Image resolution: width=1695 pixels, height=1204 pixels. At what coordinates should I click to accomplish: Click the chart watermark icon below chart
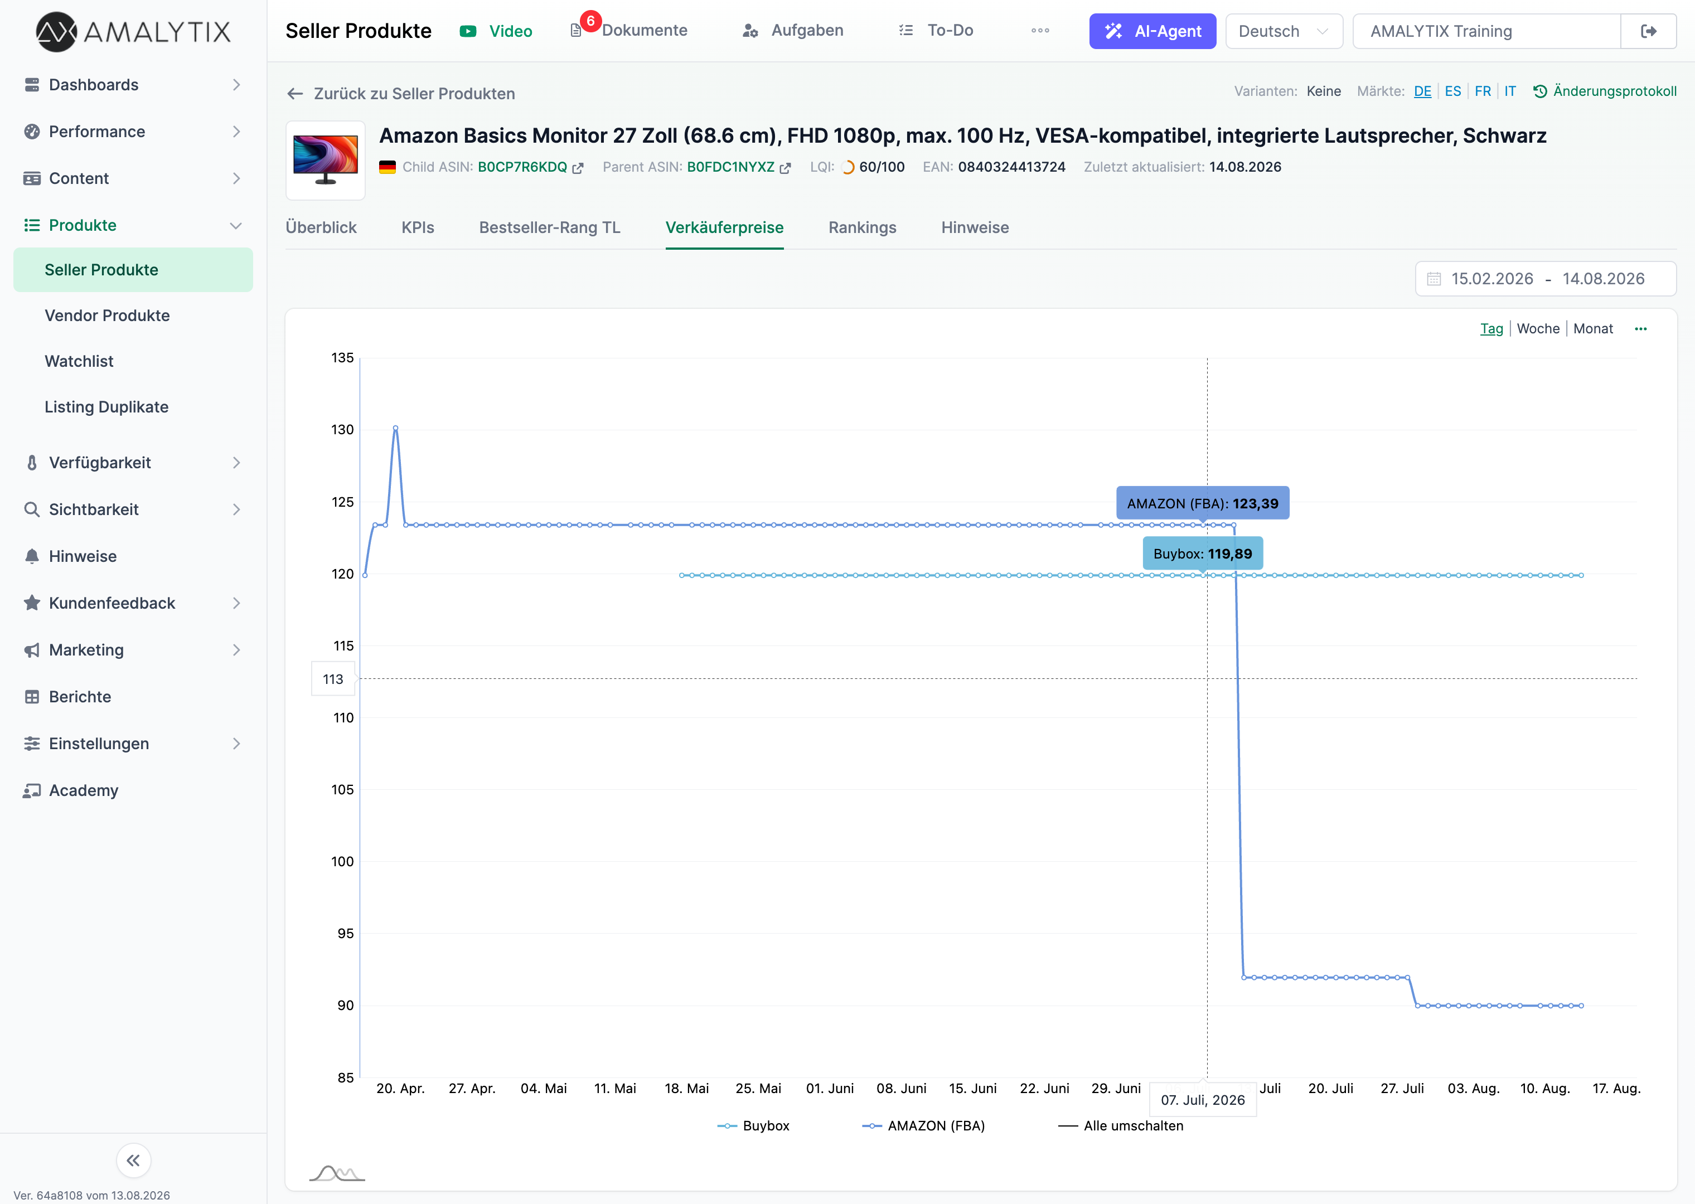(x=337, y=1172)
